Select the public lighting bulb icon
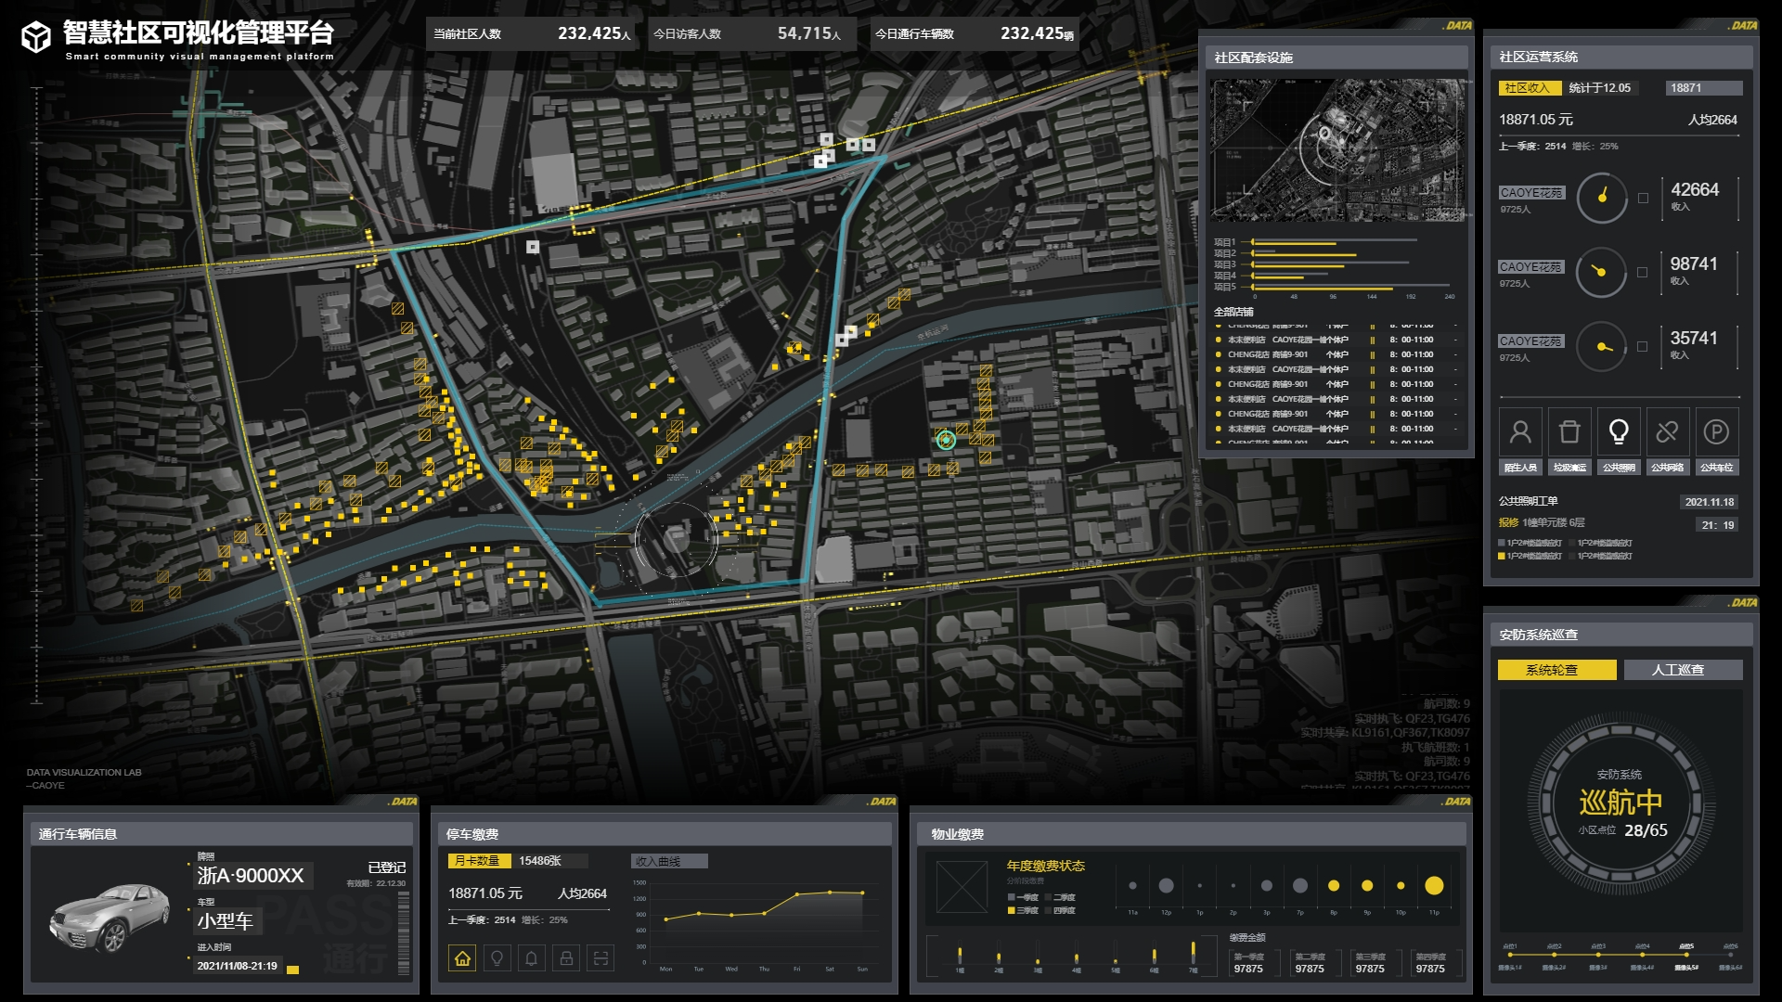This screenshot has height=1002, width=1782. (1619, 432)
